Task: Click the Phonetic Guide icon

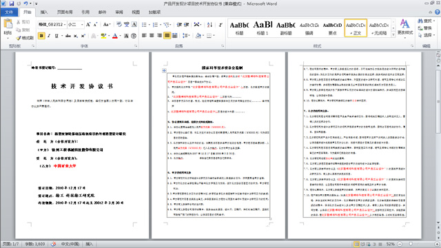Action: tap(127, 25)
